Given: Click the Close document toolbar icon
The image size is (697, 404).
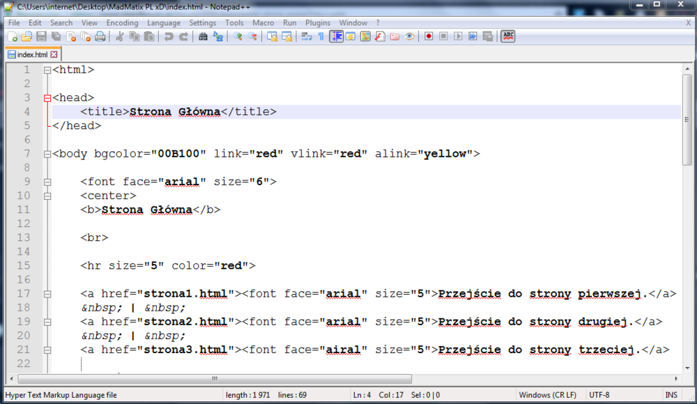Looking at the screenshot, I should 70,36.
